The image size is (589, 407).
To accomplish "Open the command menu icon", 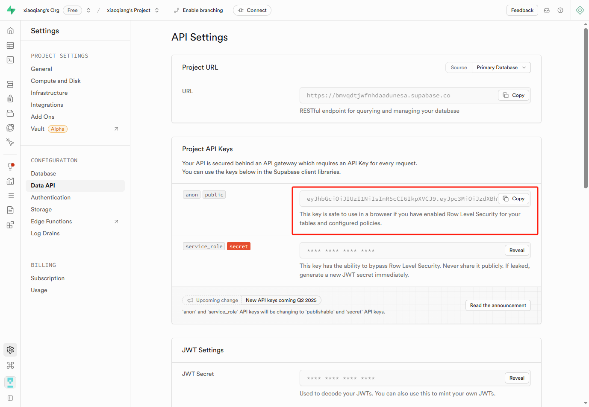I will (x=10, y=365).
